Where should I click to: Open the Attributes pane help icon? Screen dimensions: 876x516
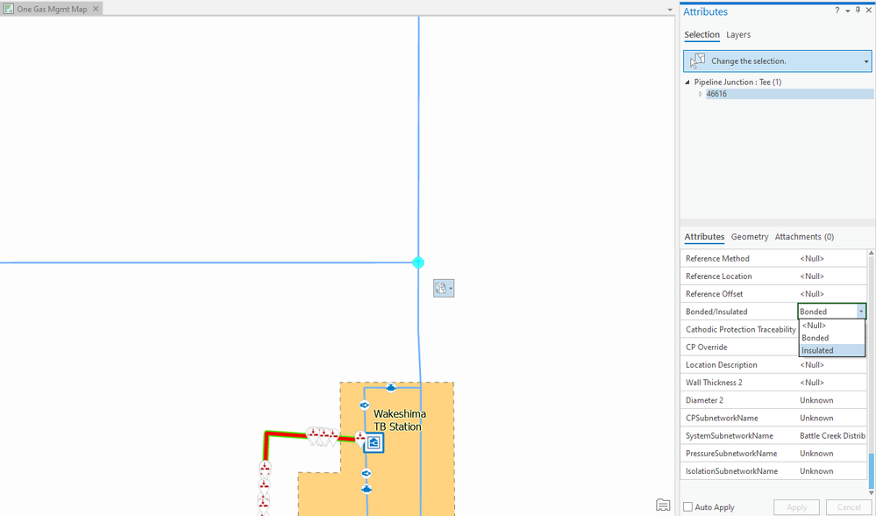pyautogui.click(x=837, y=11)
